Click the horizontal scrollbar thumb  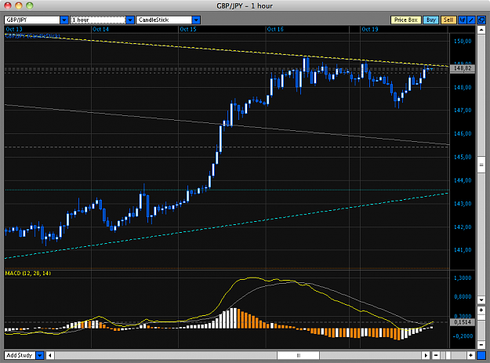tap(298, 355)
